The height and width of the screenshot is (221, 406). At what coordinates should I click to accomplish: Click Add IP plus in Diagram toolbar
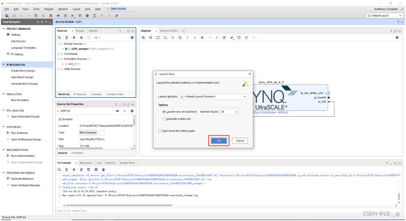pyautogui.click(x=202, y=37)
